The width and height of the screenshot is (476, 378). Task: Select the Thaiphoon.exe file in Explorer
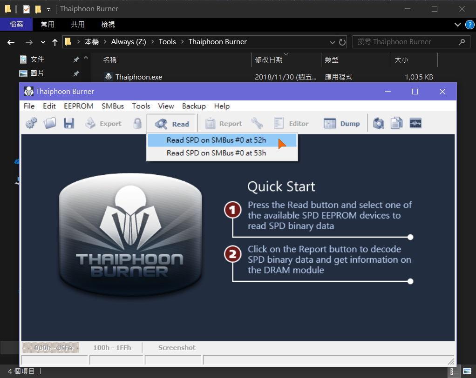tap(138, 77)
